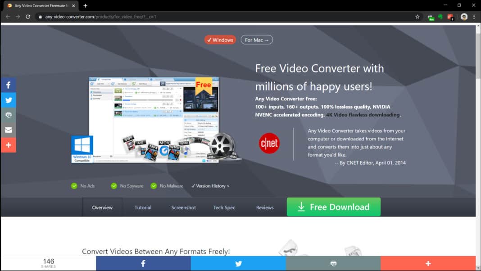Click the No Spyware label
This screenshot has height=271, width=481.
coord(132,186)
